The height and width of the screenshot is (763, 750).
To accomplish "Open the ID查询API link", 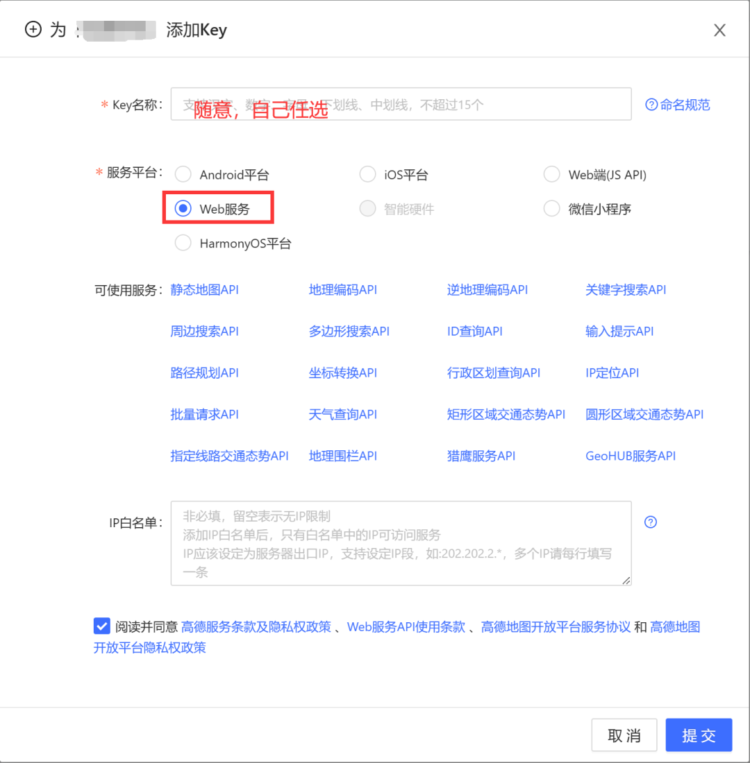I will click(475, 332).
